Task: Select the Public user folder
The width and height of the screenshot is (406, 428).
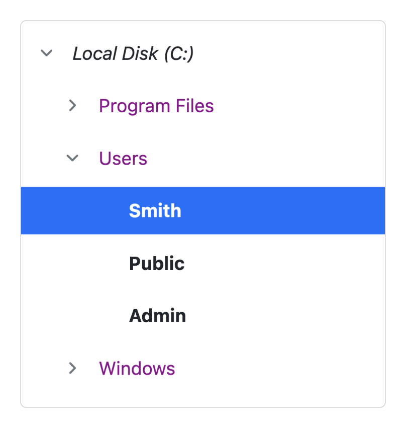Action: point(157,263)
